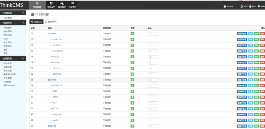Open tag管理 in the quick panel
This screenshot has width=265, height=129.
tap(7, 82)
